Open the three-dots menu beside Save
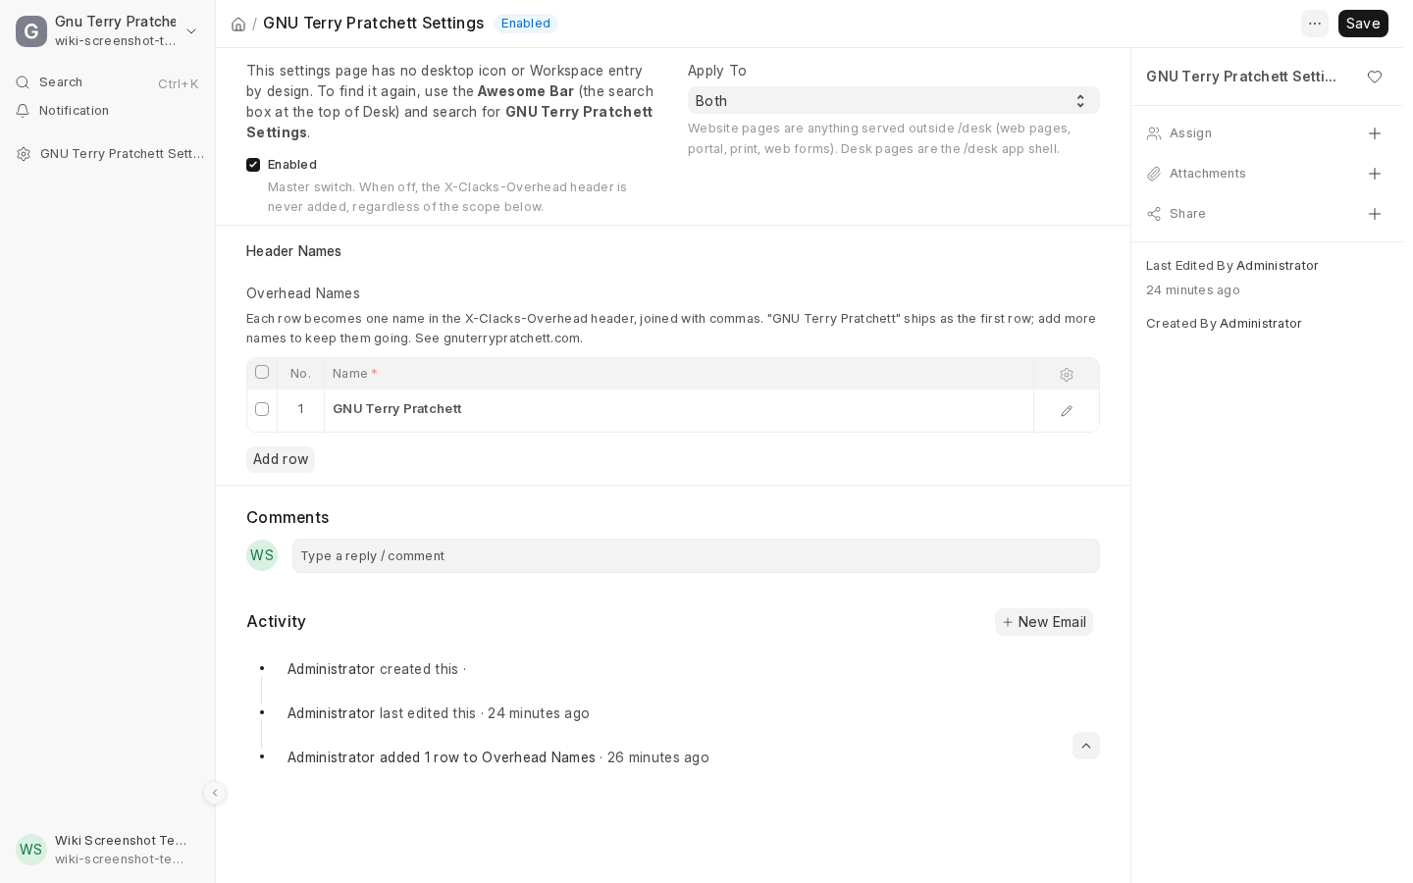The image size is (1413, 883). pyautogui.click(x=1315, y=24)
